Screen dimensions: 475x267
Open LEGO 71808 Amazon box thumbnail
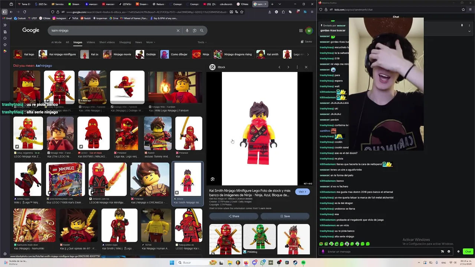tap(65, 179)
